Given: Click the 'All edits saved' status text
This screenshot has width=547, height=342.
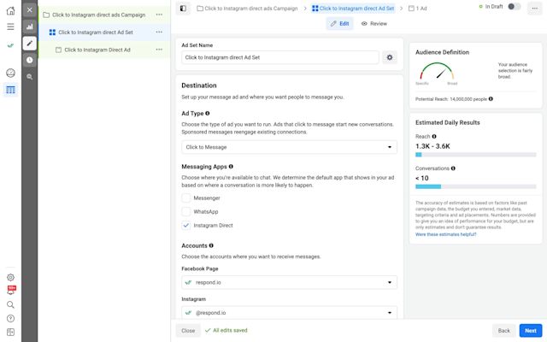Looking at the screenshot, I should pyautogui.click(x=230, y=330).
